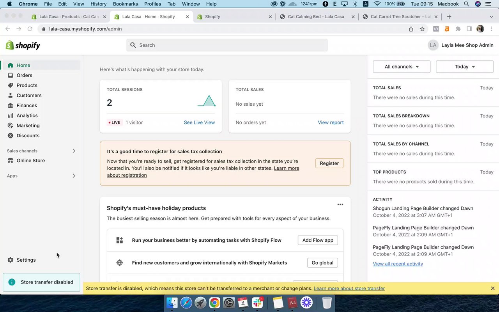Viewport: 499px width, 312px height.
Task: Open the View report link
Action: tap(331, 122)
